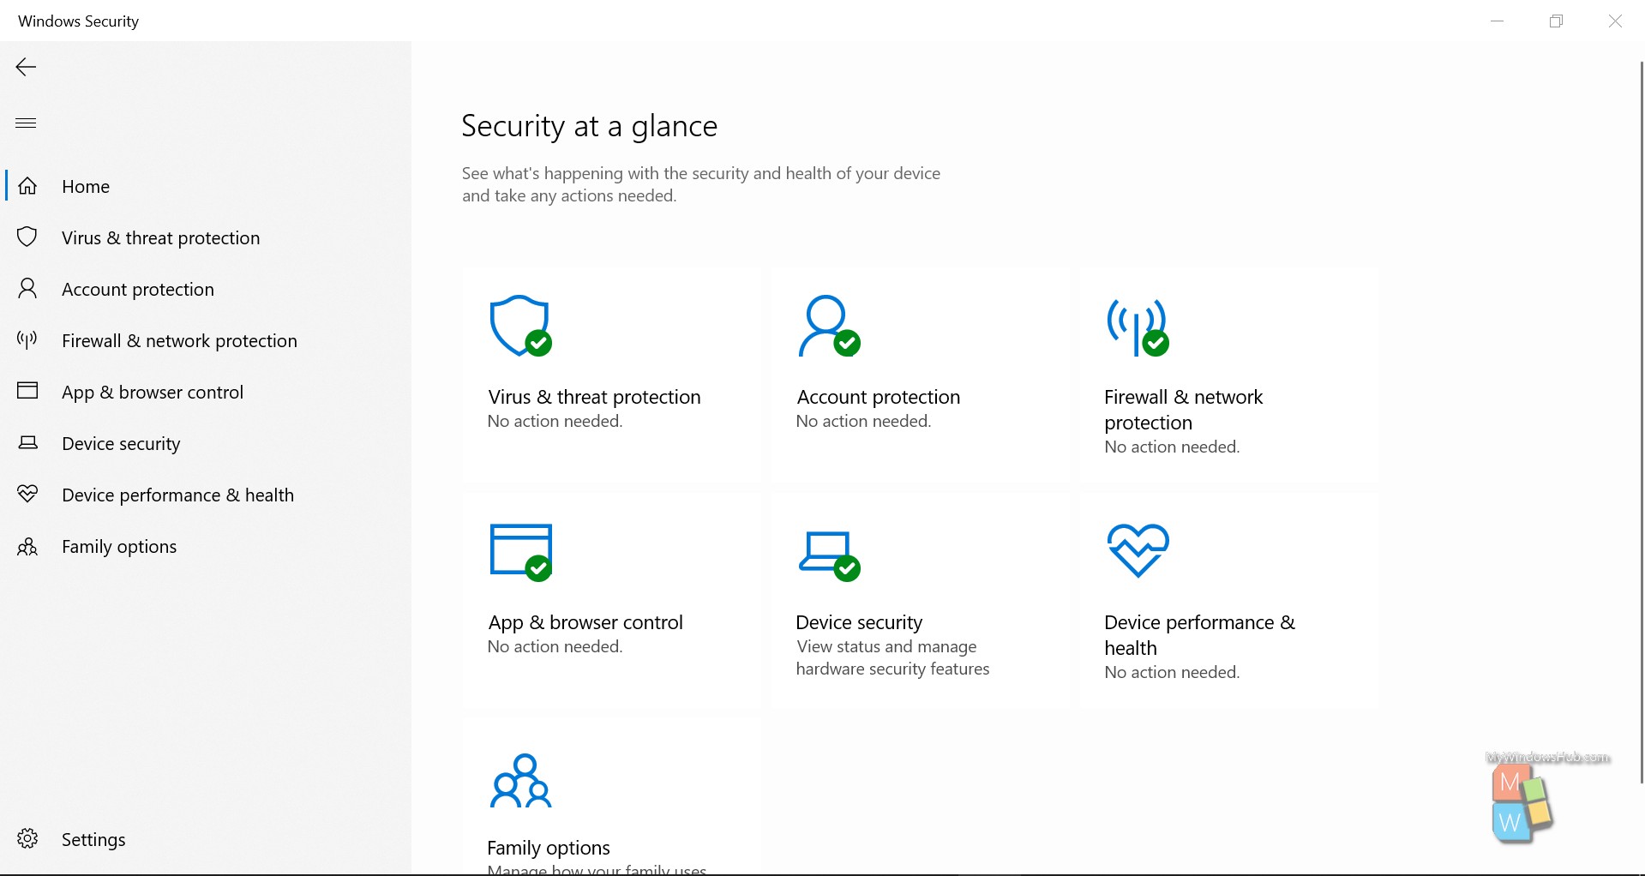Click Device security laptop icon in sidebar

[x=27, y=442]
